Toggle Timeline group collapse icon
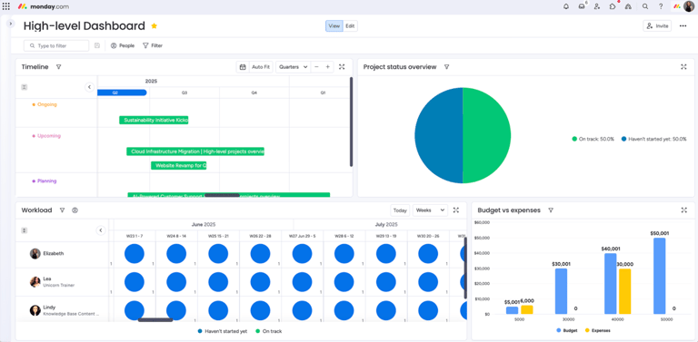The width and height of the screenshot is (698, 342). (25, 87)
